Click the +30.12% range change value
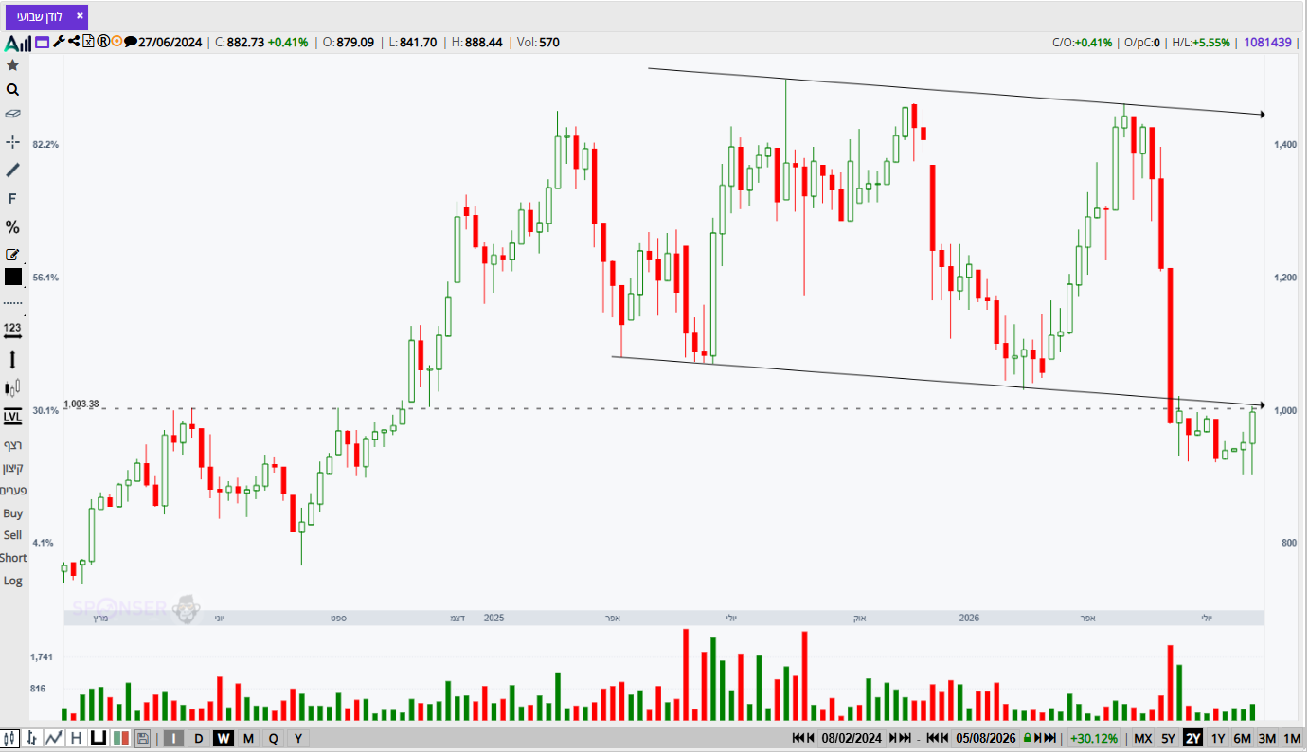 pyautogui.click(x=1094, y=738)
